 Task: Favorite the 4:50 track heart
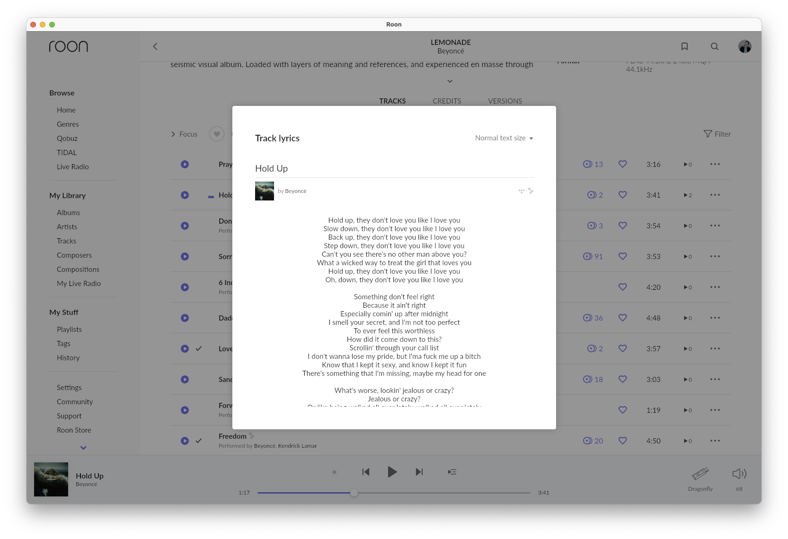623,441
